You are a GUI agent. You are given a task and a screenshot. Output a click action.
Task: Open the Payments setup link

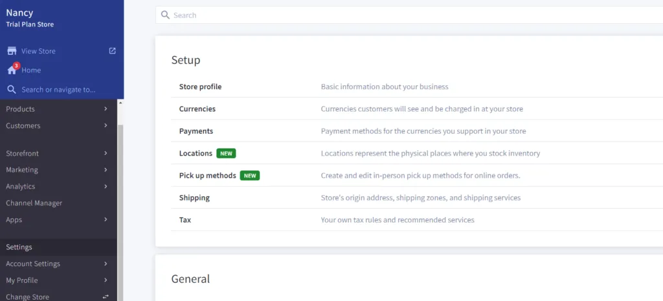[196, 131]
